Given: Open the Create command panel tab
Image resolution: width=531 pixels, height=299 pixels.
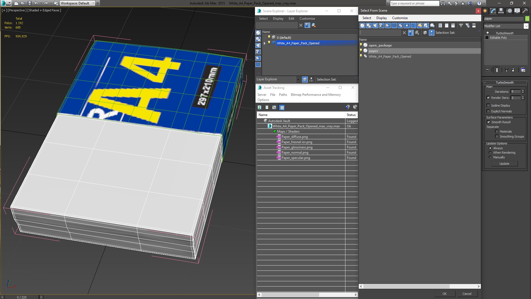Looking at the screenshot, I should coord(485,11).
